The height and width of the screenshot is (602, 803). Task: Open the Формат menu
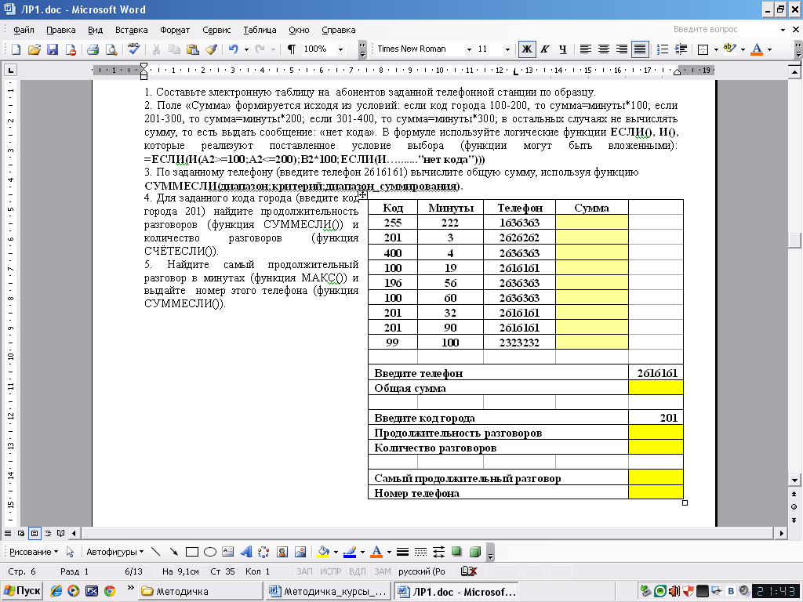point(175,30)
